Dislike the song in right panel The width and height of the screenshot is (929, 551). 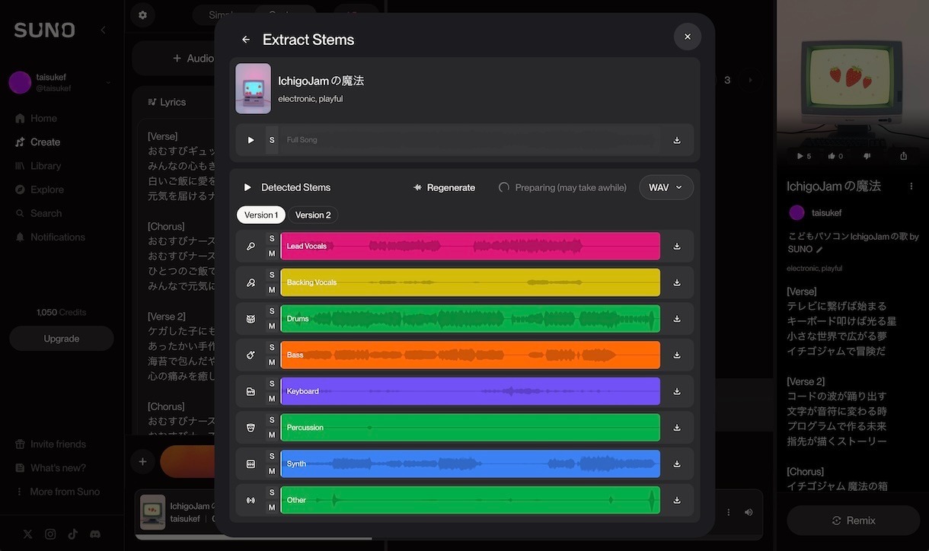[867, 156]
